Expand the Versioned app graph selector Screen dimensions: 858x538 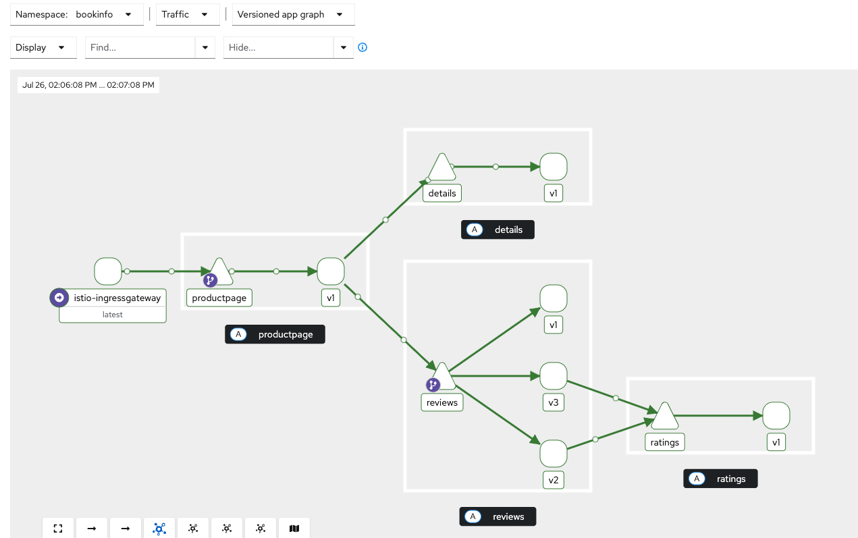coord(293,14)
